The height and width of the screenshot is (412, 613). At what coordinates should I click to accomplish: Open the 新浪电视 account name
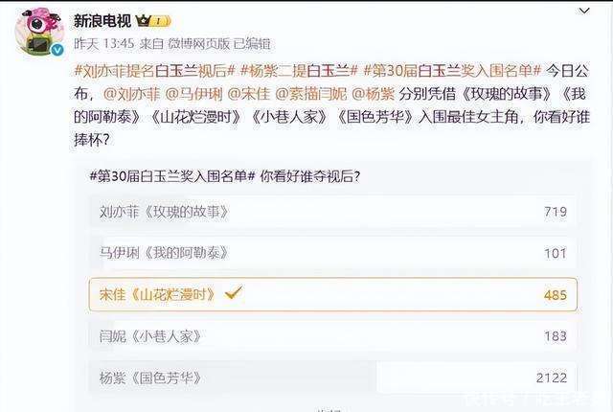[102, 21]
